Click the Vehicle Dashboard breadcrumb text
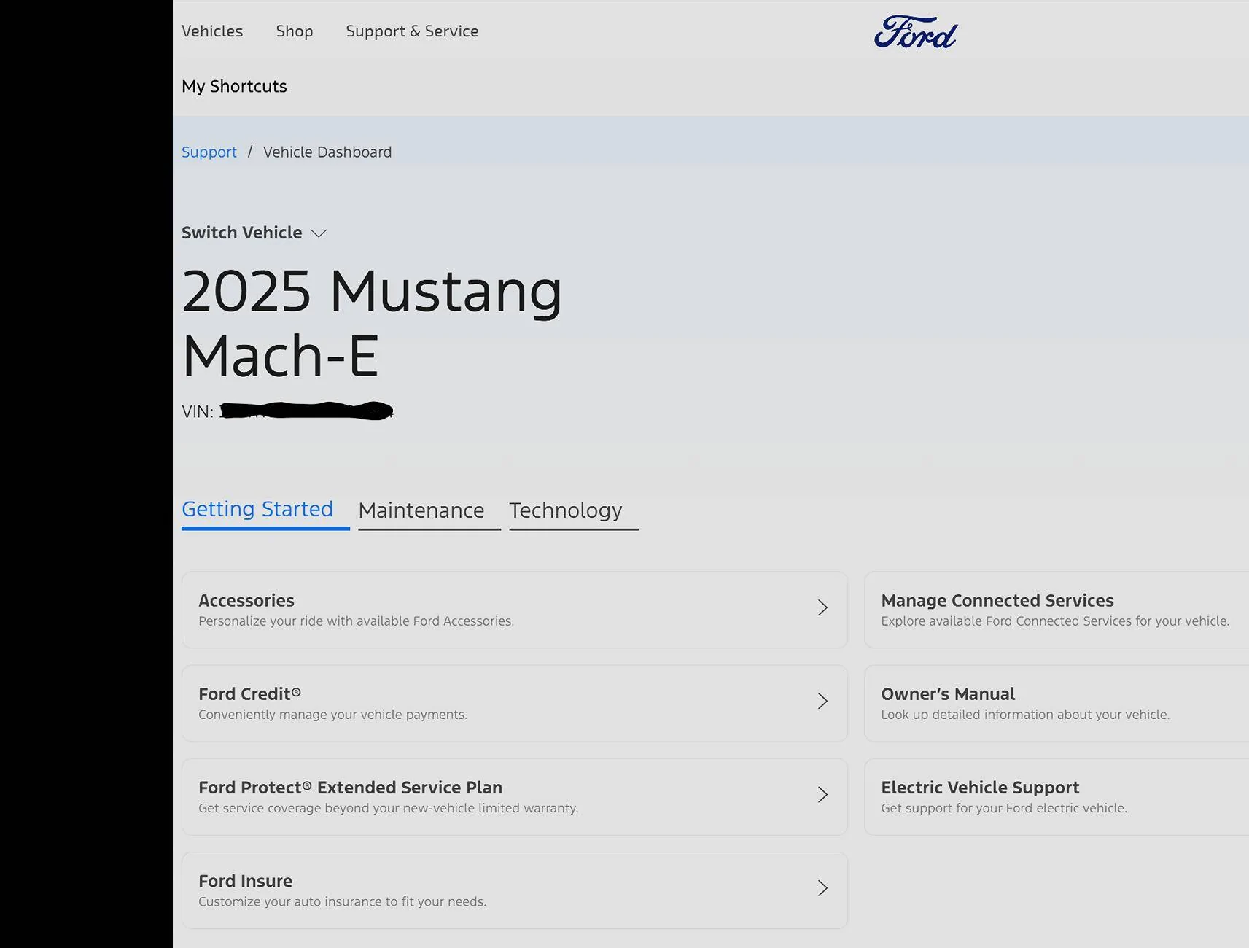The image size is (1249, 948). 327,152
